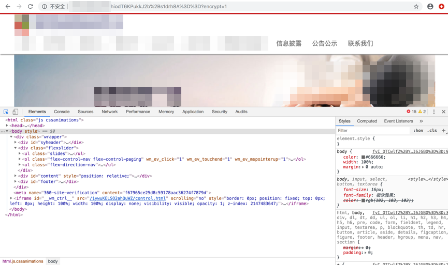Open the DevTools three-dot customize menu
Viewport: 448px width, 265px height.
[434, 112]
